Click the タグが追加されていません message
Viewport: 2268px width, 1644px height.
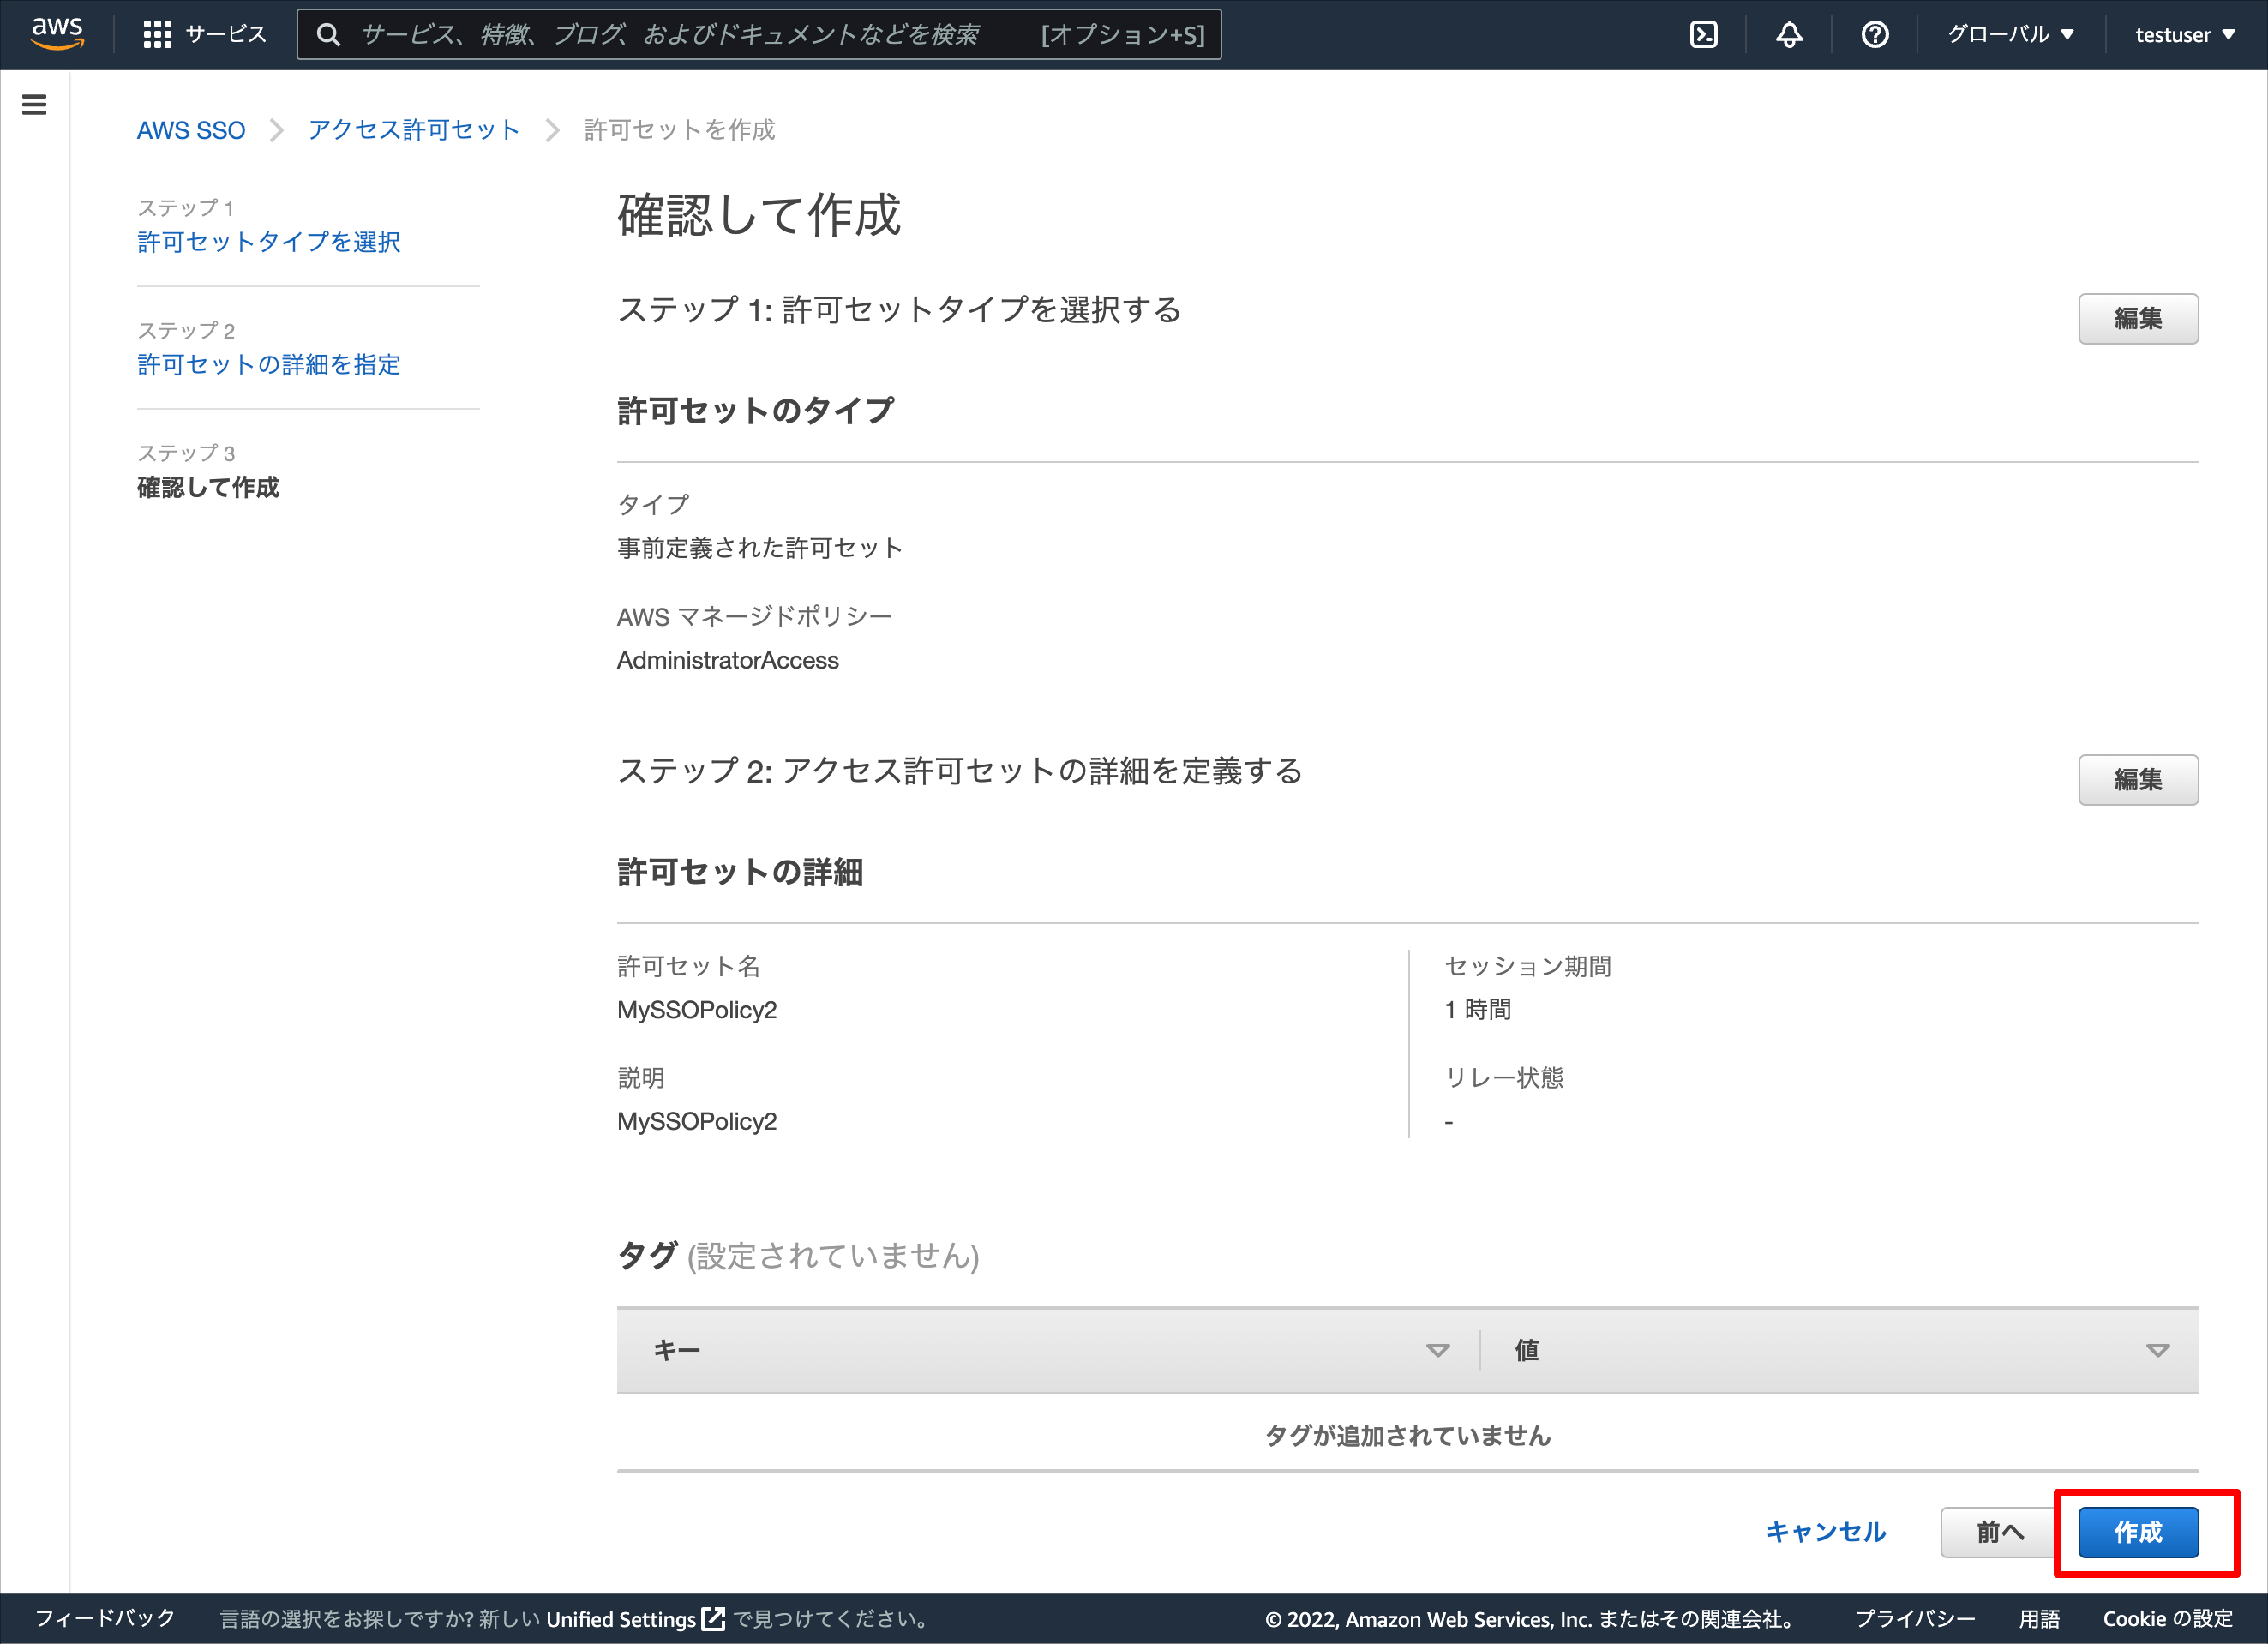tap(1407, 1436)
